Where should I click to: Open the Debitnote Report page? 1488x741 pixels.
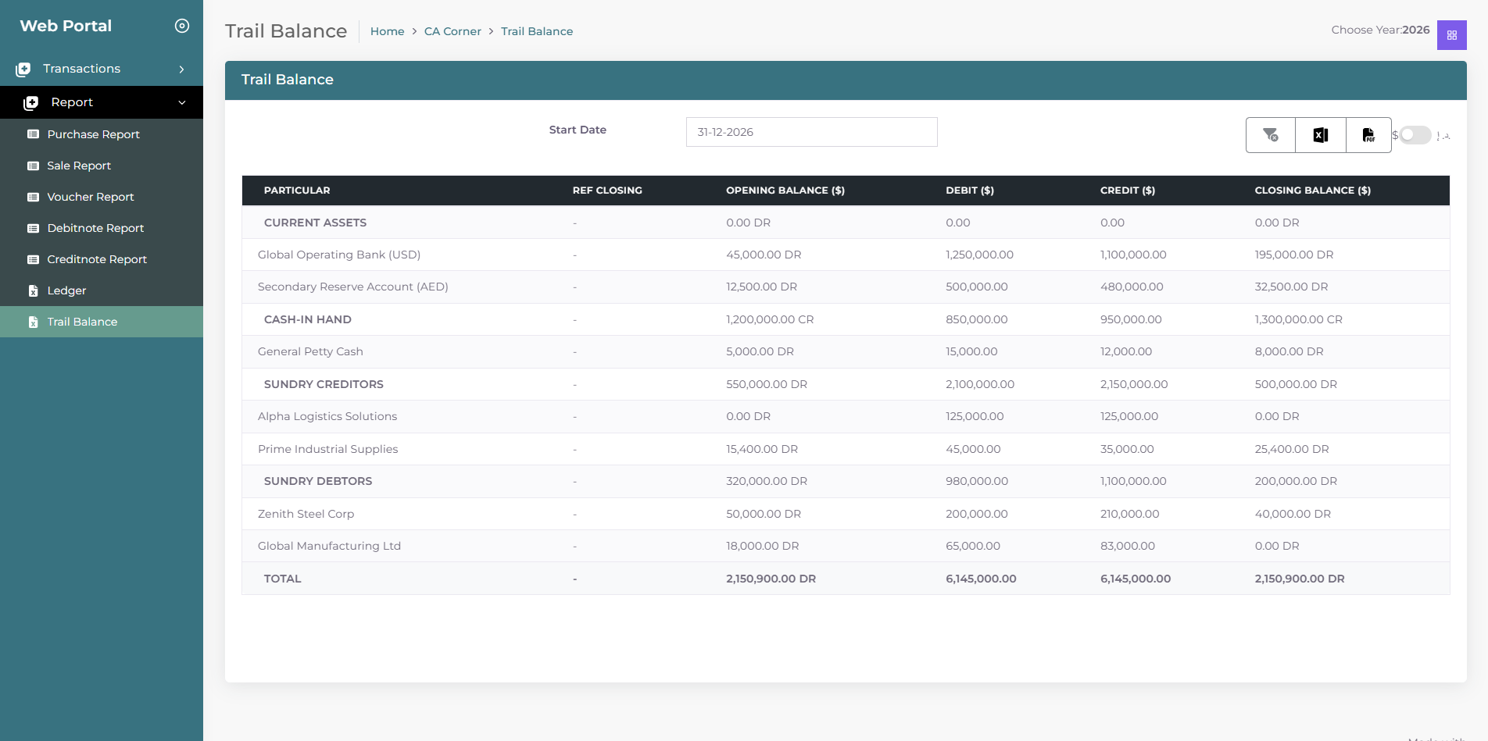[x=95, y=228]
